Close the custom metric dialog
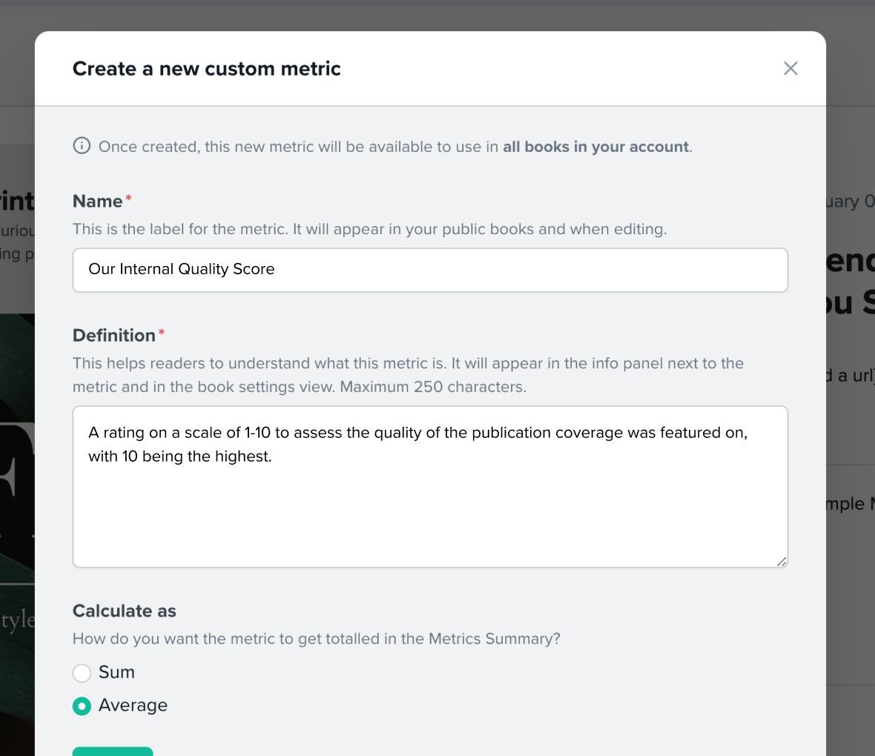Image resolution: width=875 pixels, height=756 pixels. pyautogui.click(x=790, y=69)
